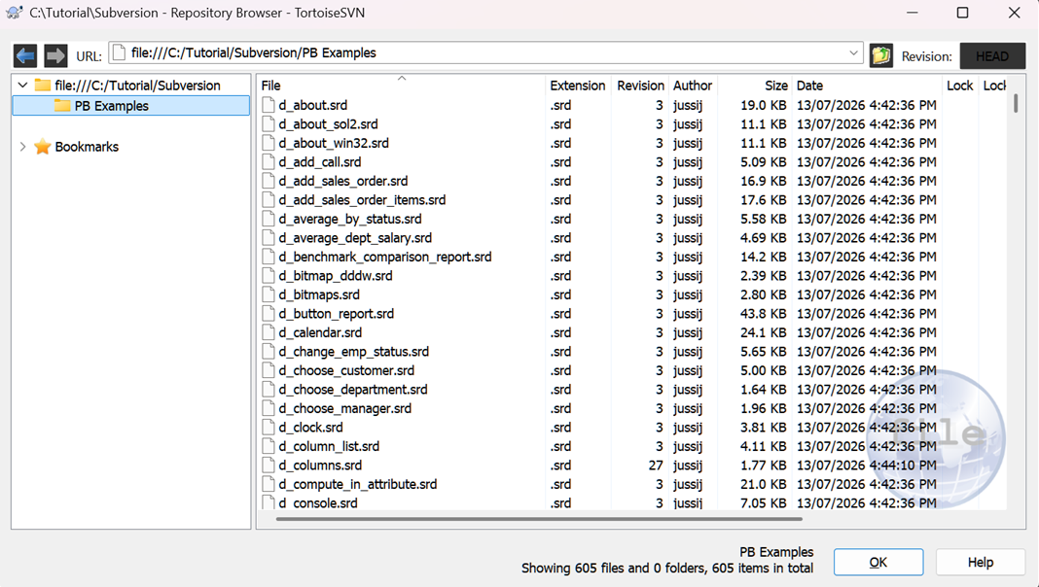Click the vertical scrollbar thumb of file list

coord(1015,103)
